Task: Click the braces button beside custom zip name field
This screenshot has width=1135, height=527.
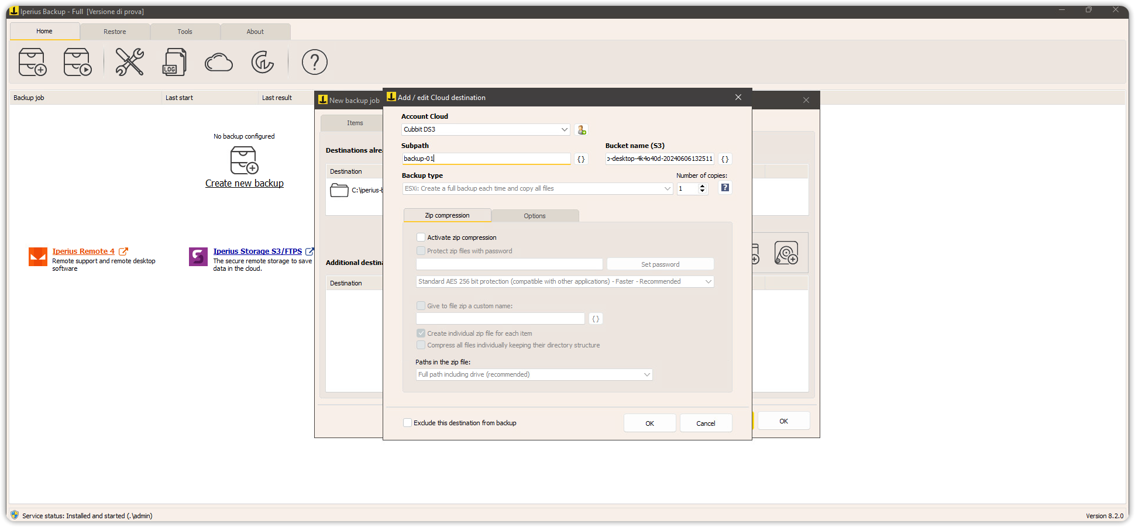Action: pos(596,319)
